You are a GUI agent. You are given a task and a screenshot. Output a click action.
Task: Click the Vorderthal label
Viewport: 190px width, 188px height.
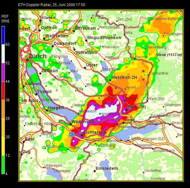(x=153, y=171)
